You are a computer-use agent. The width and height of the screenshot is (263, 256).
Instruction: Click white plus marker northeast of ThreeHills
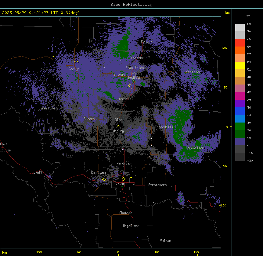coord(187,114)
